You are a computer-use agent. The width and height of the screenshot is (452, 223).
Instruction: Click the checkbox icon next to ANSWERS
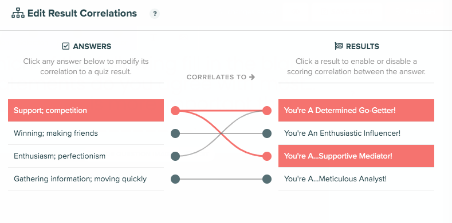click(66, 46)
